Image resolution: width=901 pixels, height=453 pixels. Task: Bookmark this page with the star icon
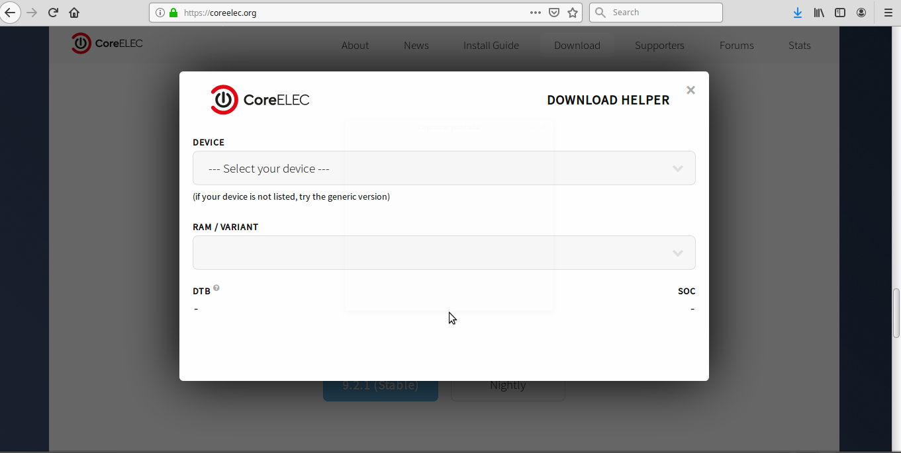tap(573, 13)
